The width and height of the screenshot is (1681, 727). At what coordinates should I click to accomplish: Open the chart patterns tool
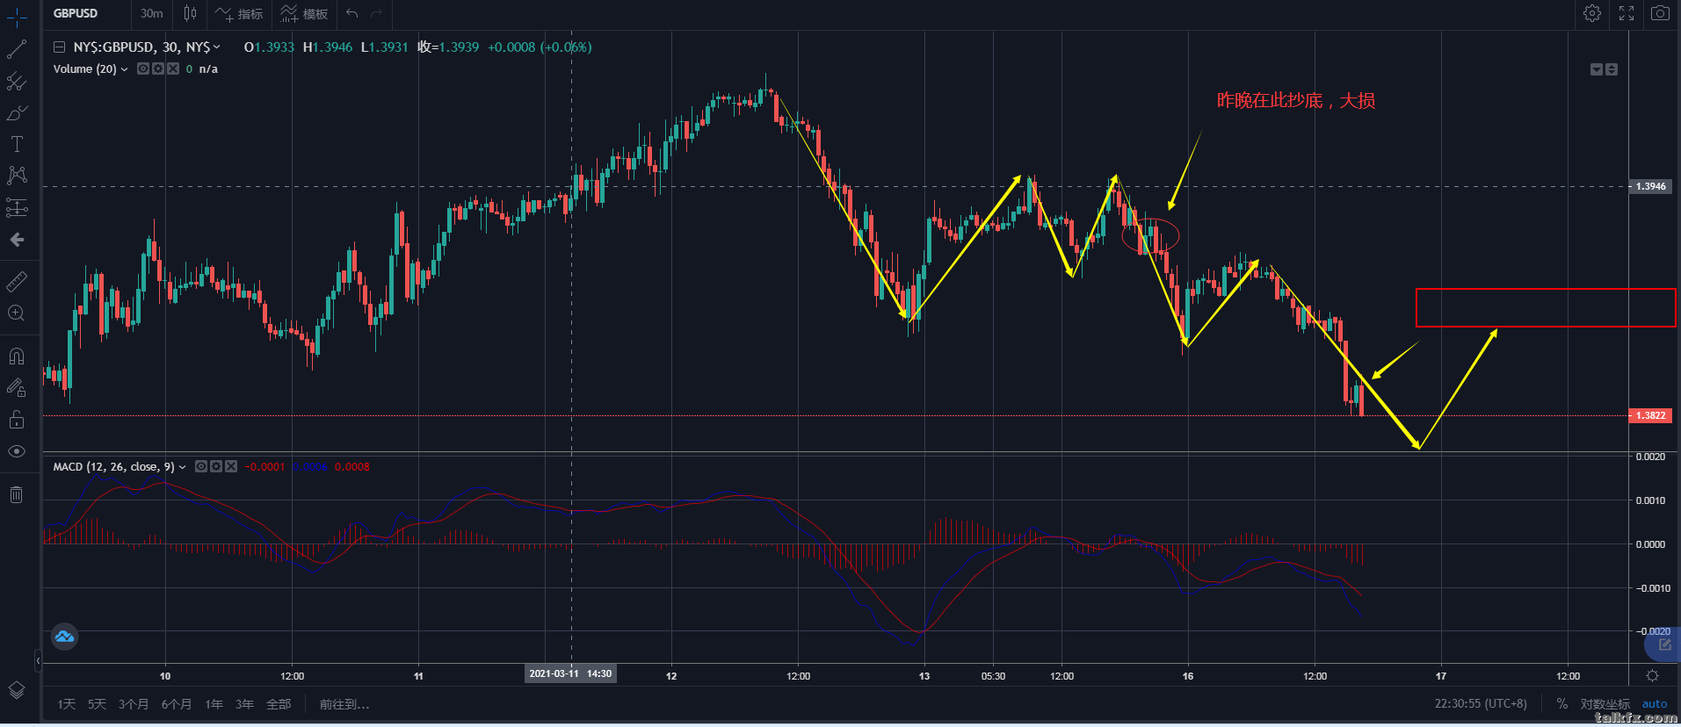coord(17,176)
